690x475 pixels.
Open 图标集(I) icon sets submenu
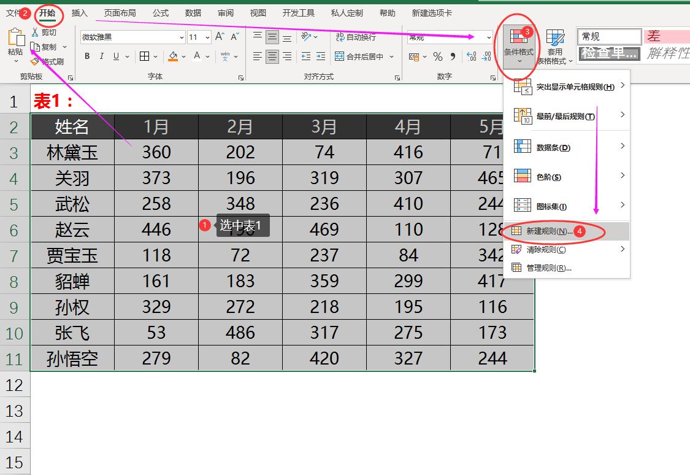[x=566, y=206]
